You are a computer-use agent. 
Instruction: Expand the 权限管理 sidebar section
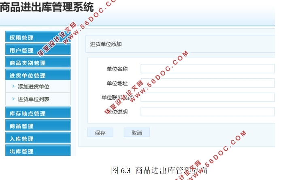tap(38, 38)
